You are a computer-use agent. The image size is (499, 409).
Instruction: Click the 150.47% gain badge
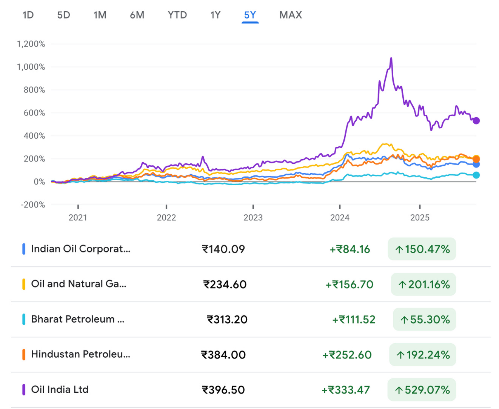point(422,249)
